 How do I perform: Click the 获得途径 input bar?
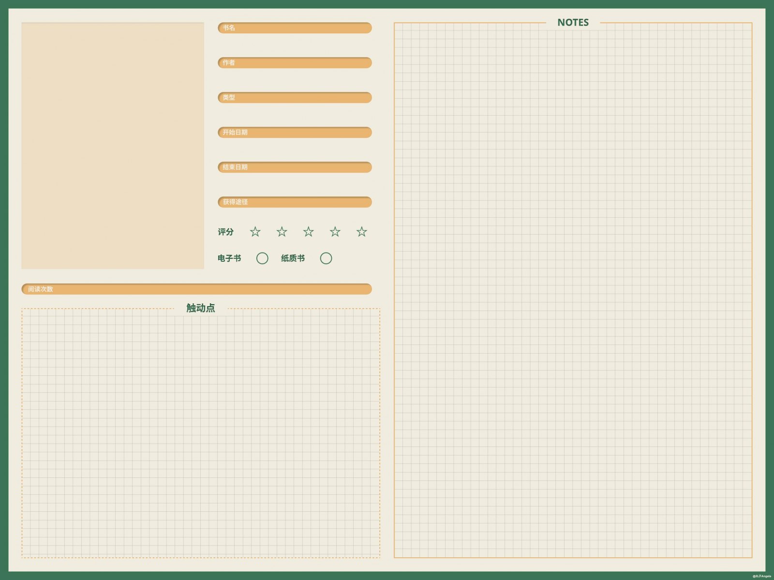(295, 202)
